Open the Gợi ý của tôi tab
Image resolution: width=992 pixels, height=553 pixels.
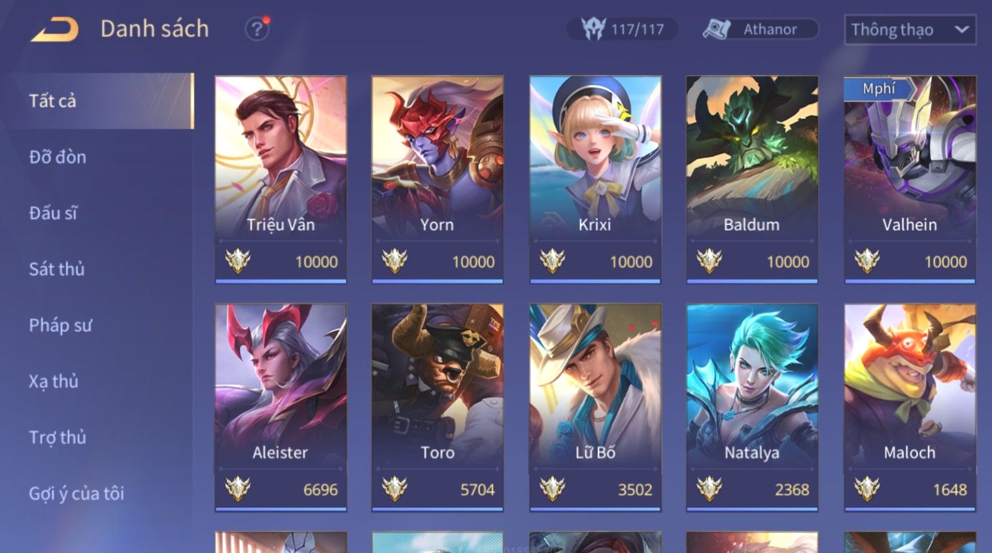point(77,494)
